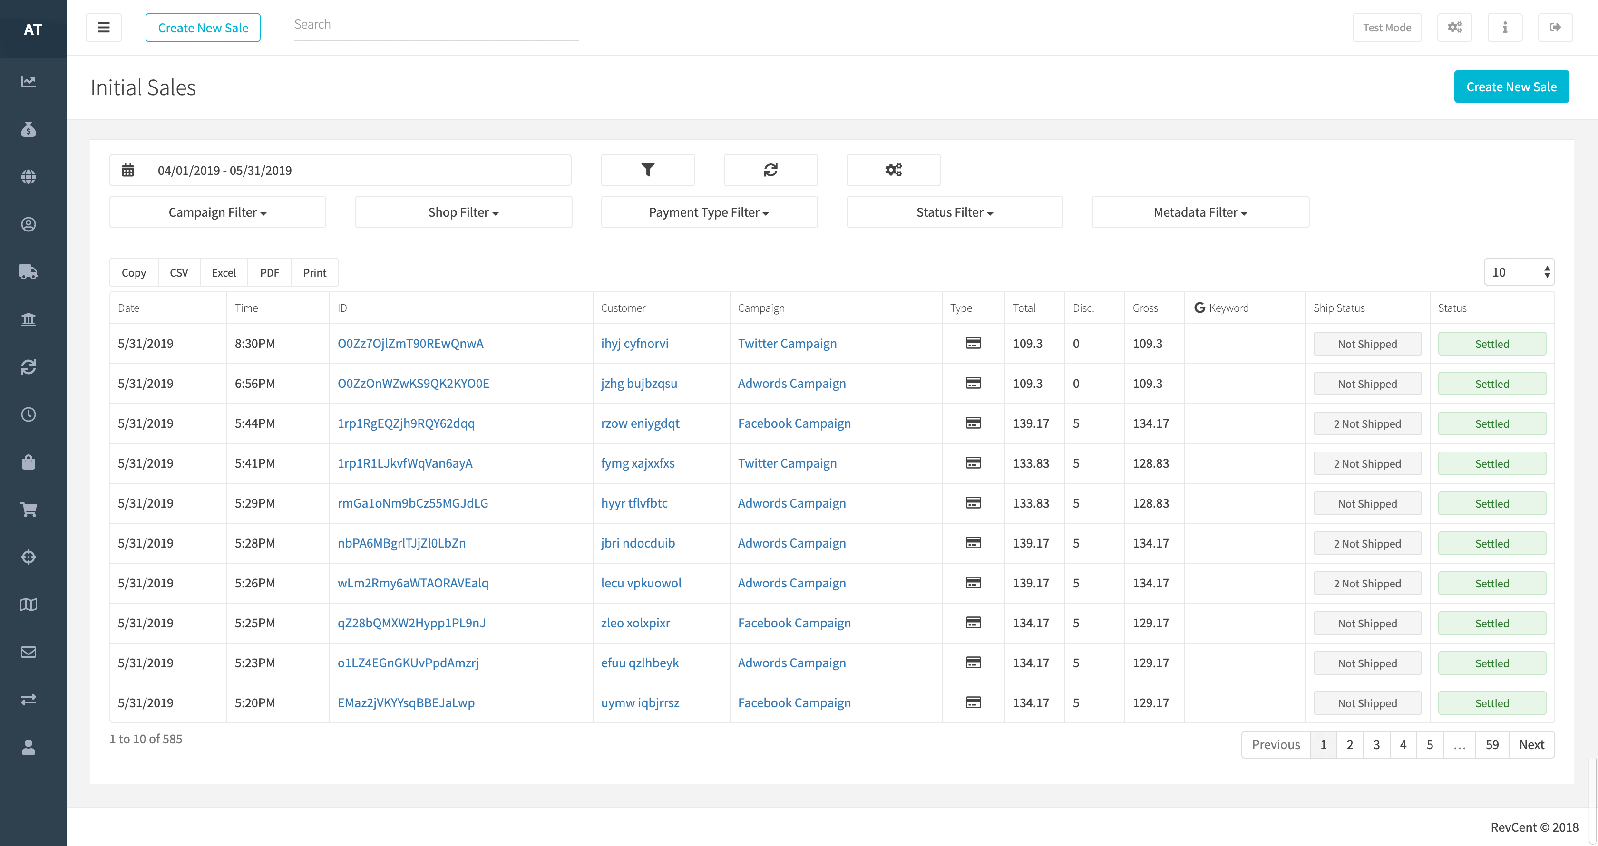The image size is (1598, 846).
Task: Click the Search field in the header
Action: [436, 25]
